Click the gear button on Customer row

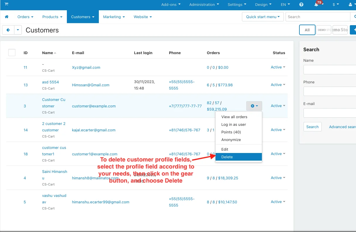254,106
